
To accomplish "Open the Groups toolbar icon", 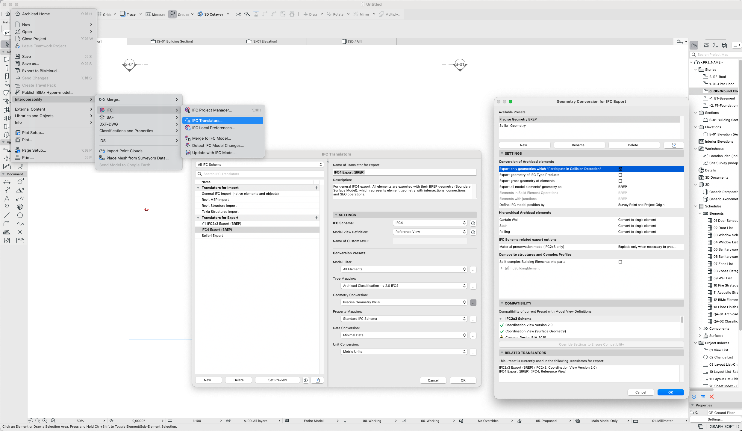I will [x=172, y=14].
